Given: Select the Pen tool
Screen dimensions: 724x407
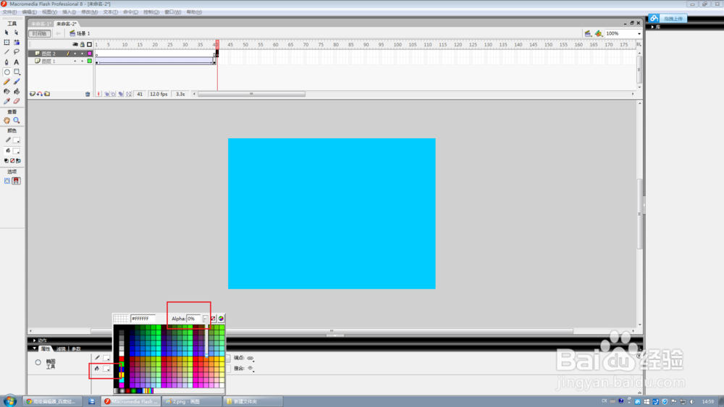Looking at the screenshot, I should click(x=7, y=61).
